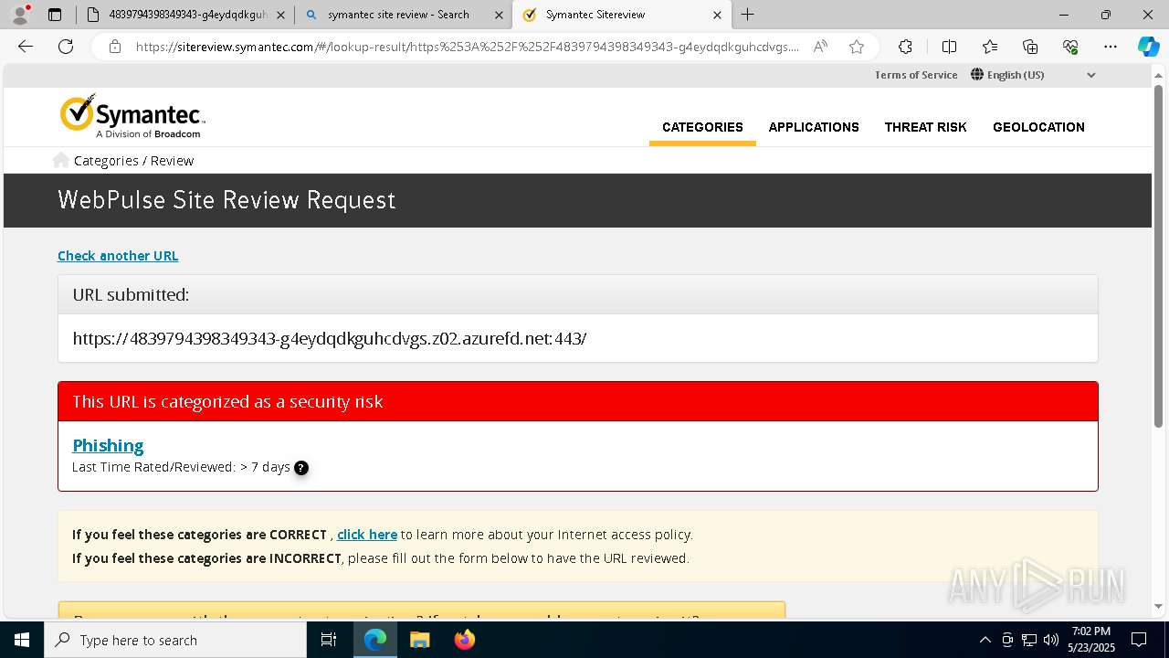
Task: Open the CATEGORIES menu item
Action: pos(702,127)
